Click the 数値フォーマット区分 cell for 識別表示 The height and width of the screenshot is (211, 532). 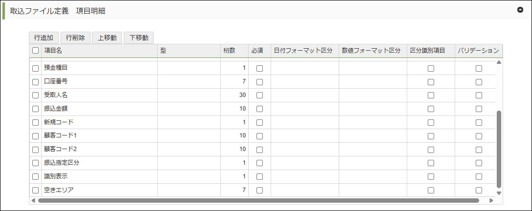[x=372, y=176]
